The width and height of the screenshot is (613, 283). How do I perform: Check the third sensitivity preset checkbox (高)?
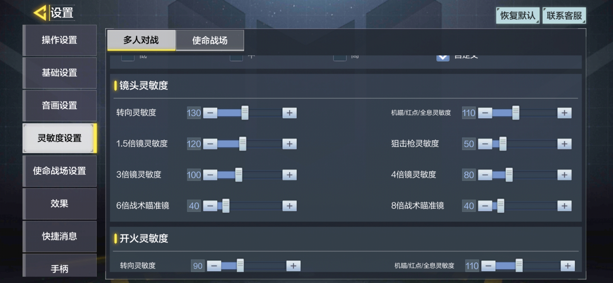(340, 58)
